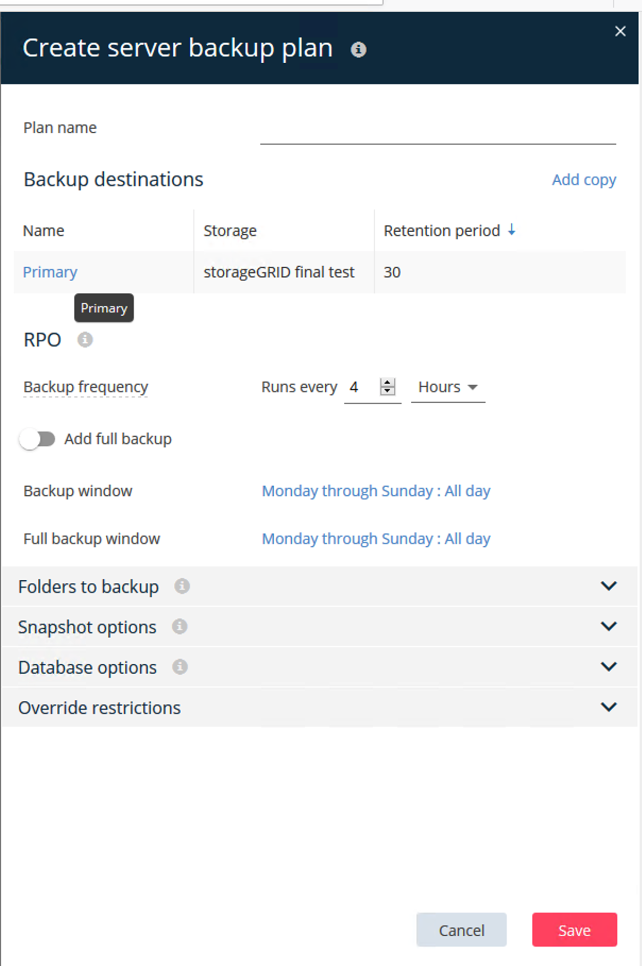Expand the Database options section
The width and height of the screenshot is (642, 966).
(609, 667)
